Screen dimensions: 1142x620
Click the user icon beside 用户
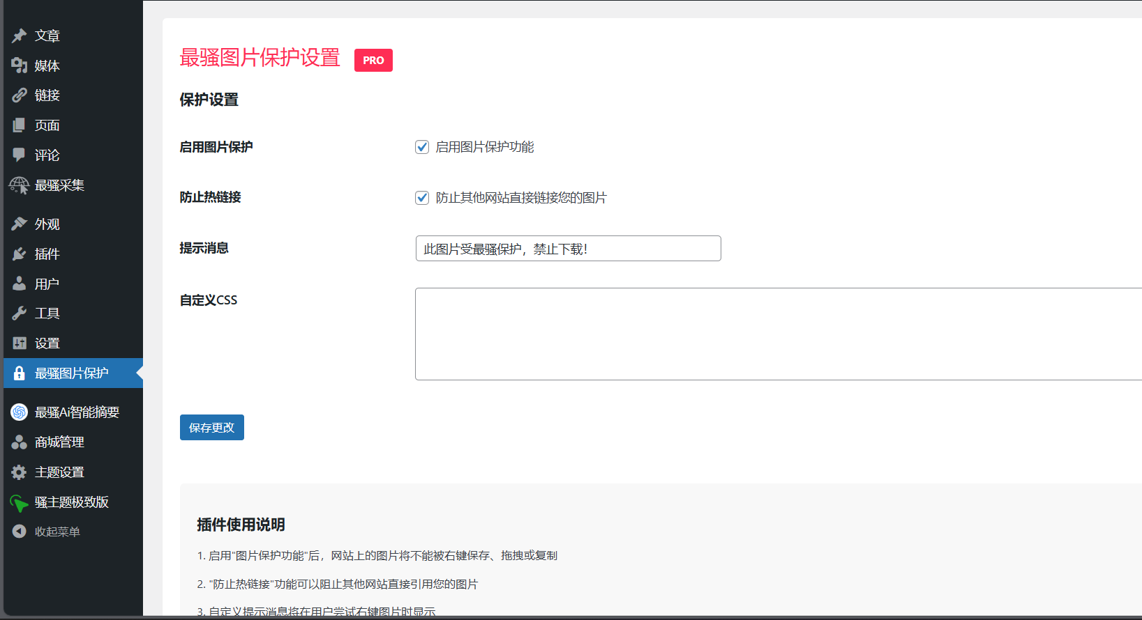[x=19, y=284]
